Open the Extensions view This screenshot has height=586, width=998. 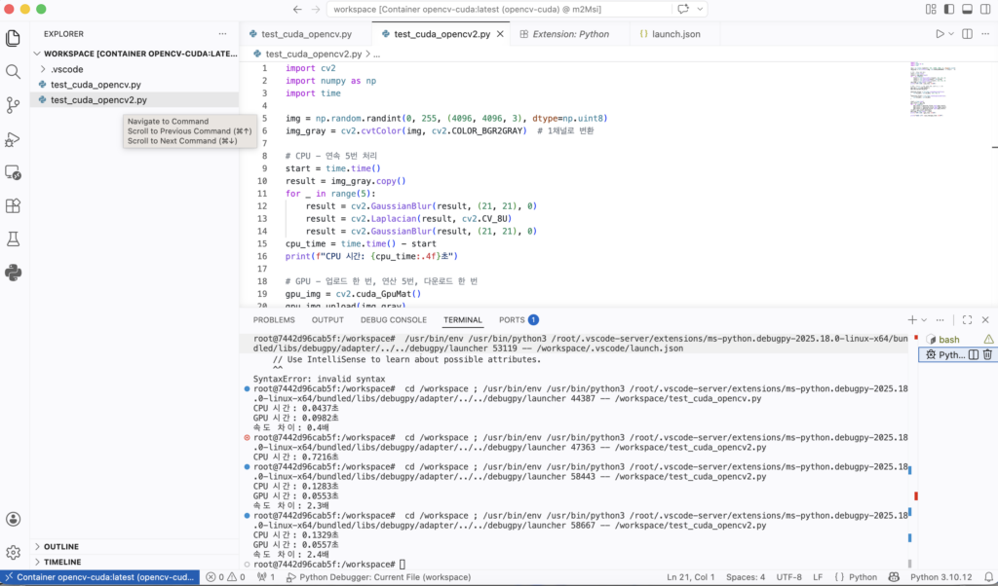point(14,206)
